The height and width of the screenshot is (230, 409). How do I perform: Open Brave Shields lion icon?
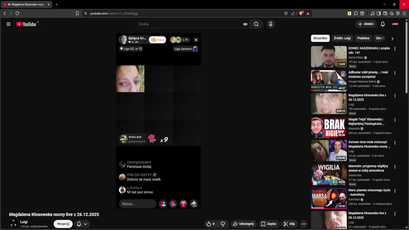[x=301, y=13]
